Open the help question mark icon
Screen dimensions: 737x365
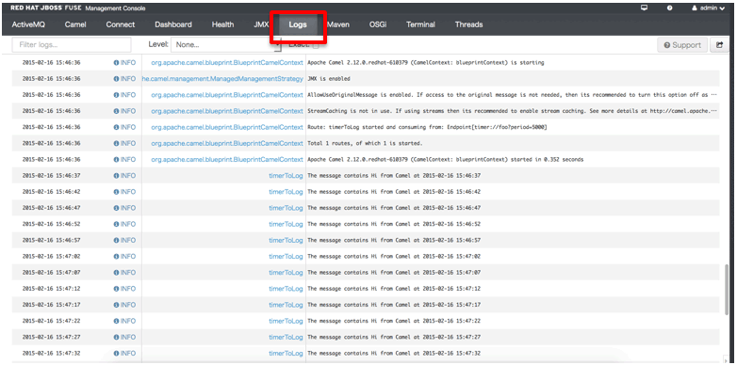(669, 8)
